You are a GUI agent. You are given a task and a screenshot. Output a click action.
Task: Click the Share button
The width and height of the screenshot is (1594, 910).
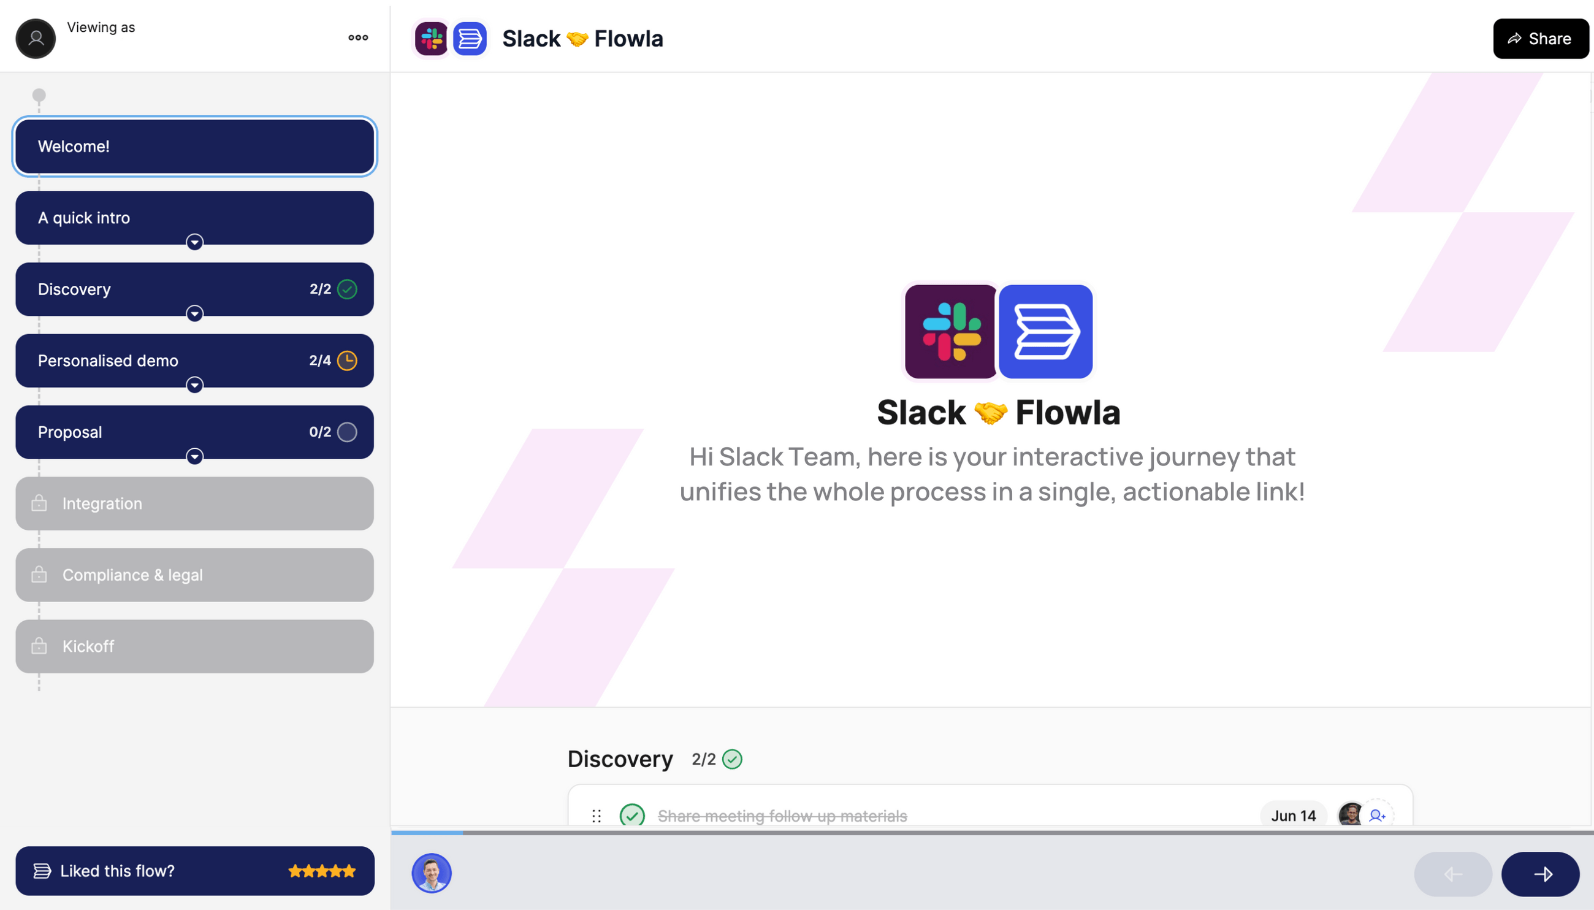coord(1540,39)
